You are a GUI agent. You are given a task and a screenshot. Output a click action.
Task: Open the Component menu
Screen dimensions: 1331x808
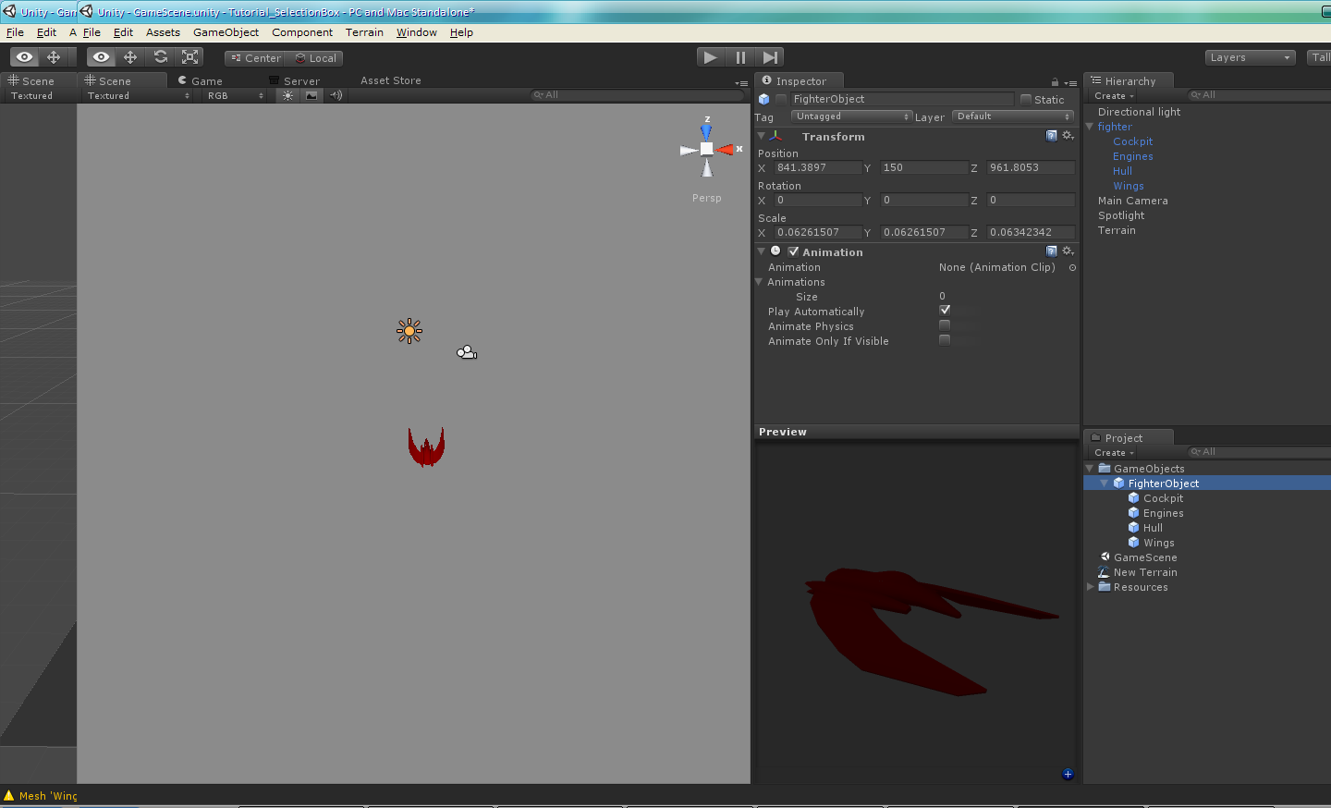(302, 32)
